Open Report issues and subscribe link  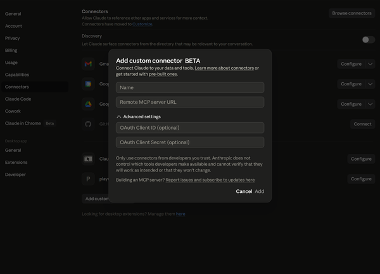(x=210, y=180)
